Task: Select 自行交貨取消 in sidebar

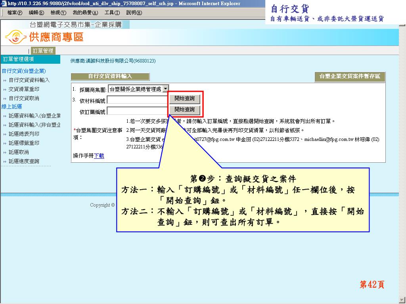Action: (x=24, y=98)
